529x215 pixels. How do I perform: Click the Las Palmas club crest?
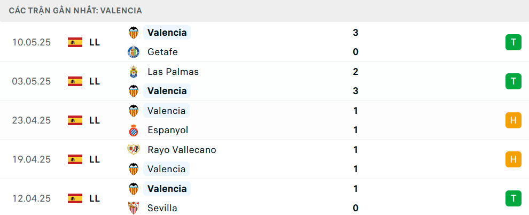click(x=134, y=72)
